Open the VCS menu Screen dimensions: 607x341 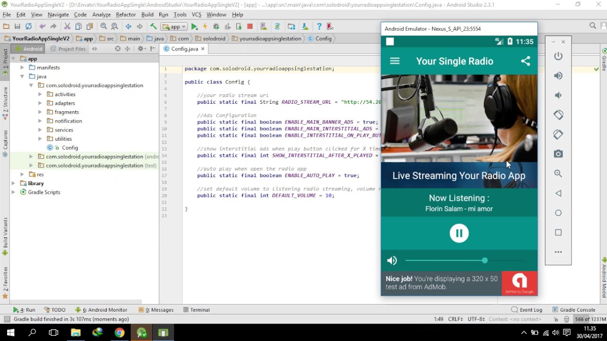[x=196, y=15]
